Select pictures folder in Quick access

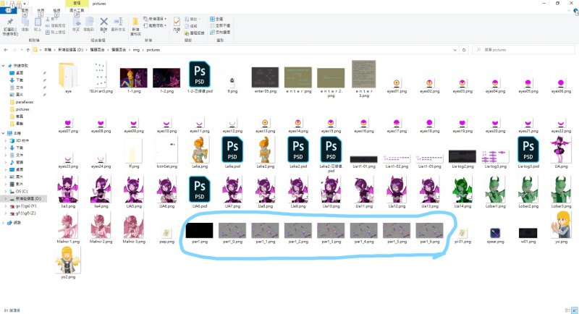click(x=22, y=109)
